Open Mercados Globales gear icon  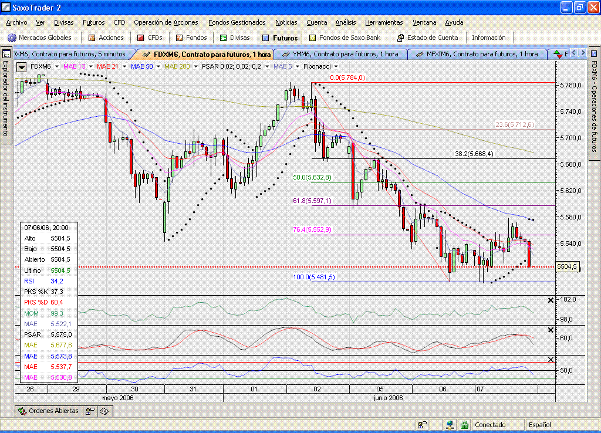coord(12,38)
